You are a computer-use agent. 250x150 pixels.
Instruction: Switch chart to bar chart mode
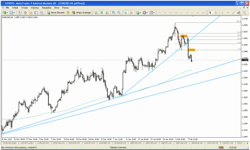pos(96,12)
